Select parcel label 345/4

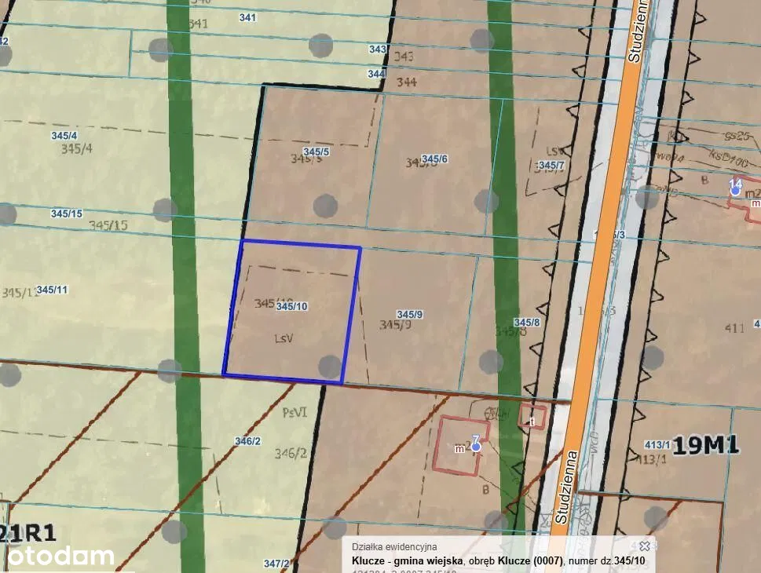click(64, 136)
